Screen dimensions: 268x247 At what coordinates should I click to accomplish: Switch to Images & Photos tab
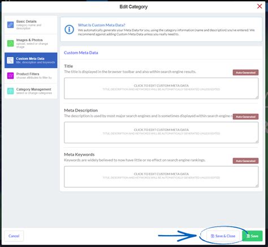click(x=31, y=44)
